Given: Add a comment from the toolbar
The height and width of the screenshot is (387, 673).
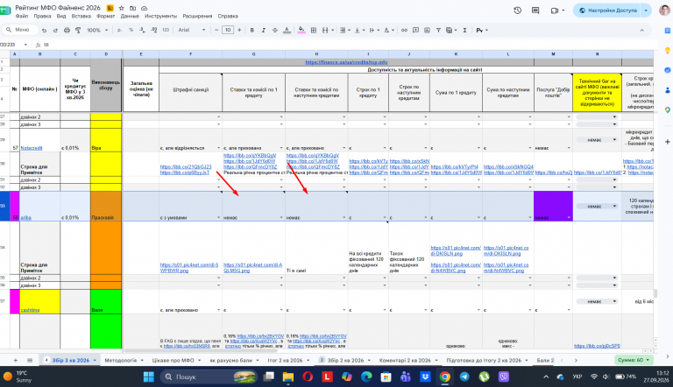Looking at the screenshot, I should point(415,30).
